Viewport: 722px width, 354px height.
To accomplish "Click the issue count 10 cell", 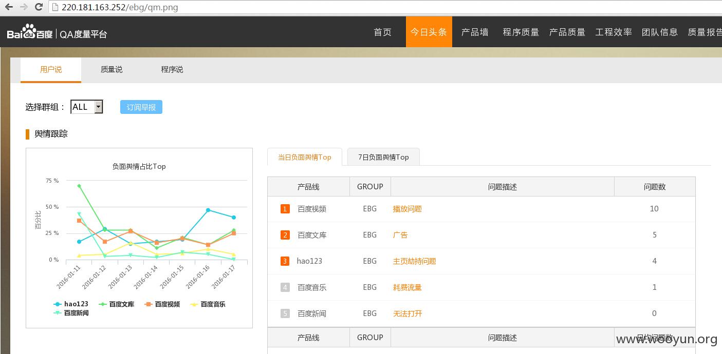I will [x=654, y=209].
